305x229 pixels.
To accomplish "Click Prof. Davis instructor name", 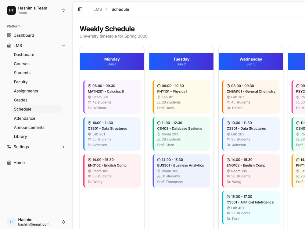I will click(x=166, y=108).
